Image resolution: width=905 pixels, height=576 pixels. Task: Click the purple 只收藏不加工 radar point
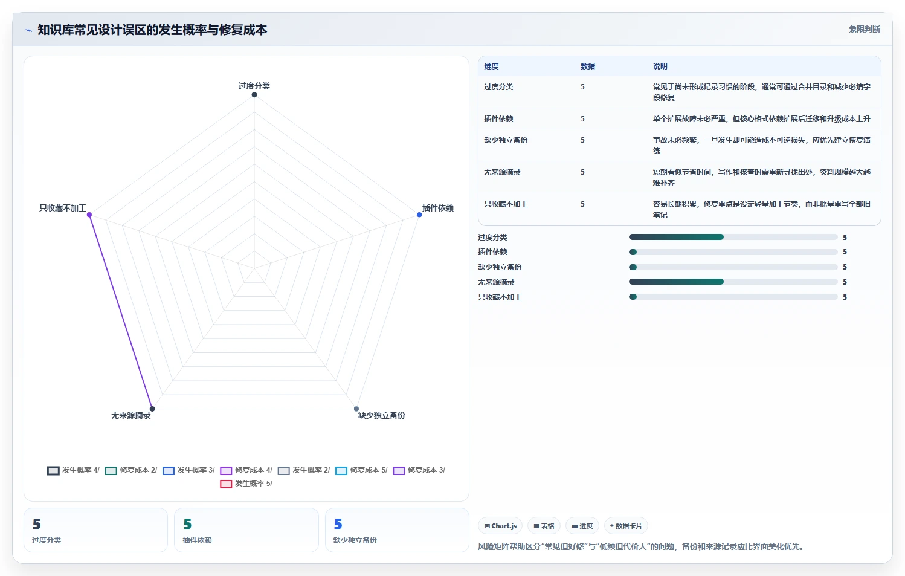coord(89,215)
